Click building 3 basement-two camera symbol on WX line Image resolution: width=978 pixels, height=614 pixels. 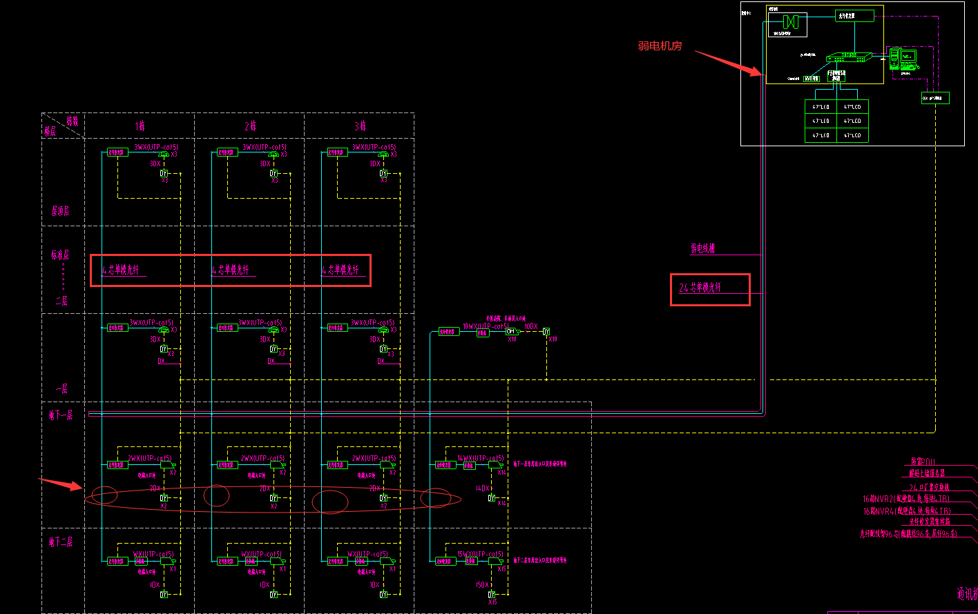click(387, 562)
